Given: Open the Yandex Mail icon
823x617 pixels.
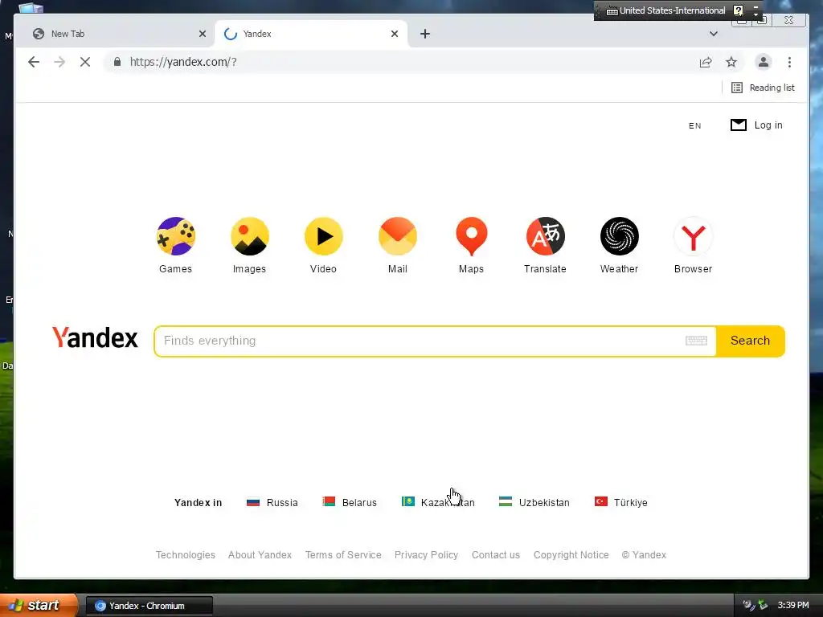Looking at the screenshot, I should coord(397,236).
